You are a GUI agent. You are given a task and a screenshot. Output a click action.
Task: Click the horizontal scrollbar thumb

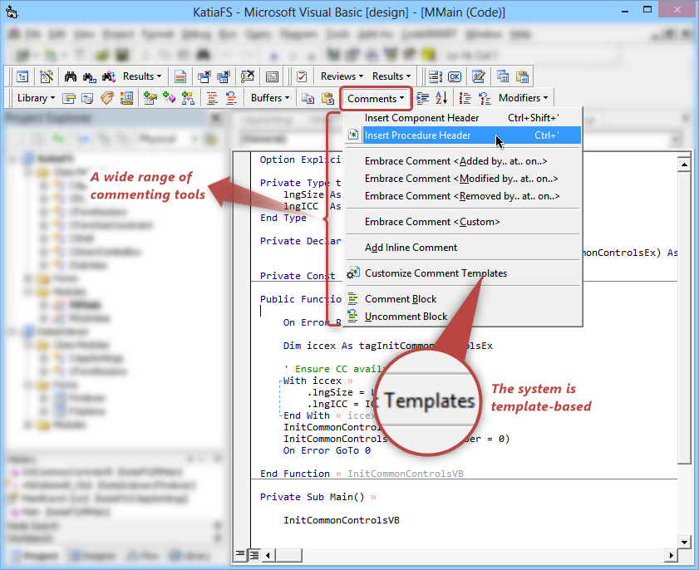click(288, 555)
